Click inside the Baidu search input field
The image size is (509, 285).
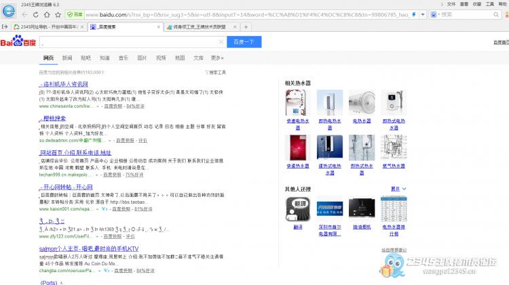click(130, 42)
